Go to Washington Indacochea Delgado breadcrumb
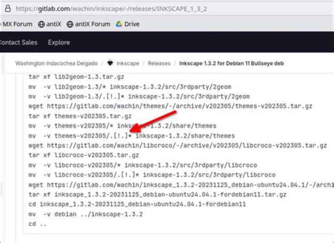The height and width of the screenshot is (243, 334). pos(57,64)
